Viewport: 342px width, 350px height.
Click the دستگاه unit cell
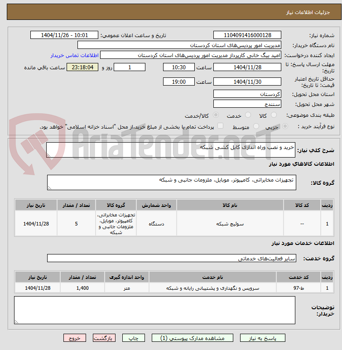tap(156, 224)
